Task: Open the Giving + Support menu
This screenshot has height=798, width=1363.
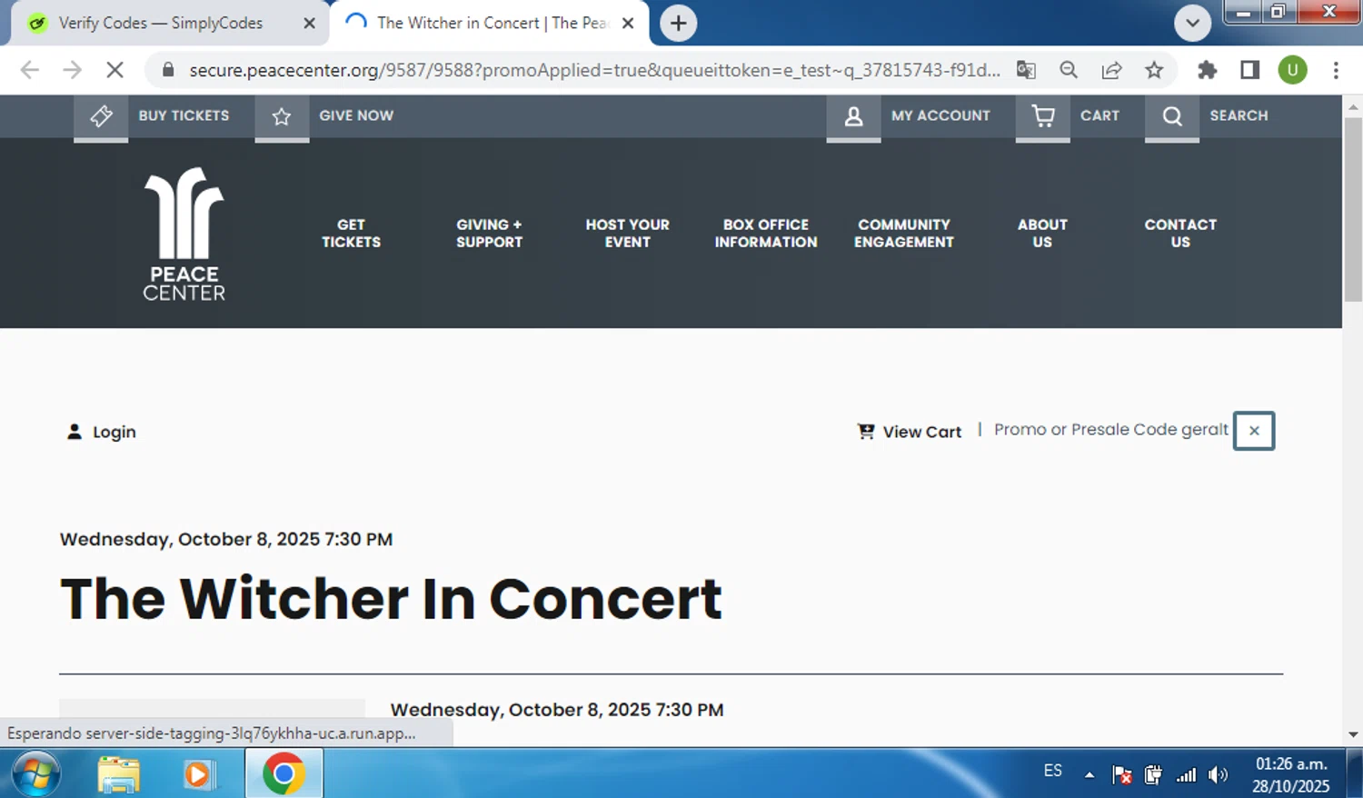Action: click(489, 234)
